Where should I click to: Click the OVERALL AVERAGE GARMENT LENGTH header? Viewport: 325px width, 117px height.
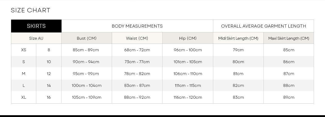263,26
